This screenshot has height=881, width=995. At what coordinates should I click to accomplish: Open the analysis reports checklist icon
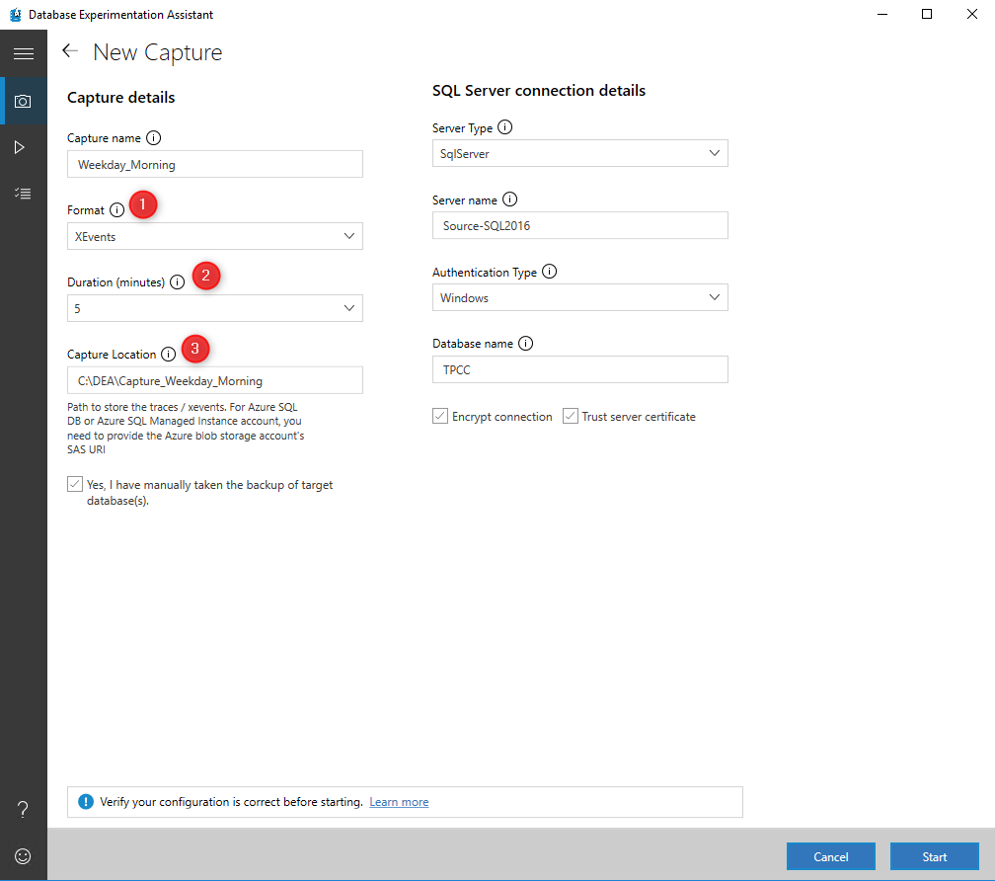tap(23, 193)
